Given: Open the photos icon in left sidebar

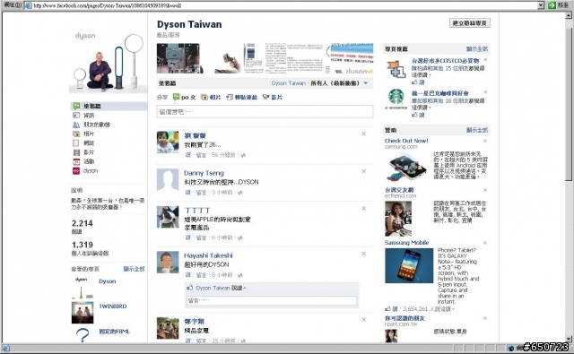Looking at the screenshot, I should (76, 134).
